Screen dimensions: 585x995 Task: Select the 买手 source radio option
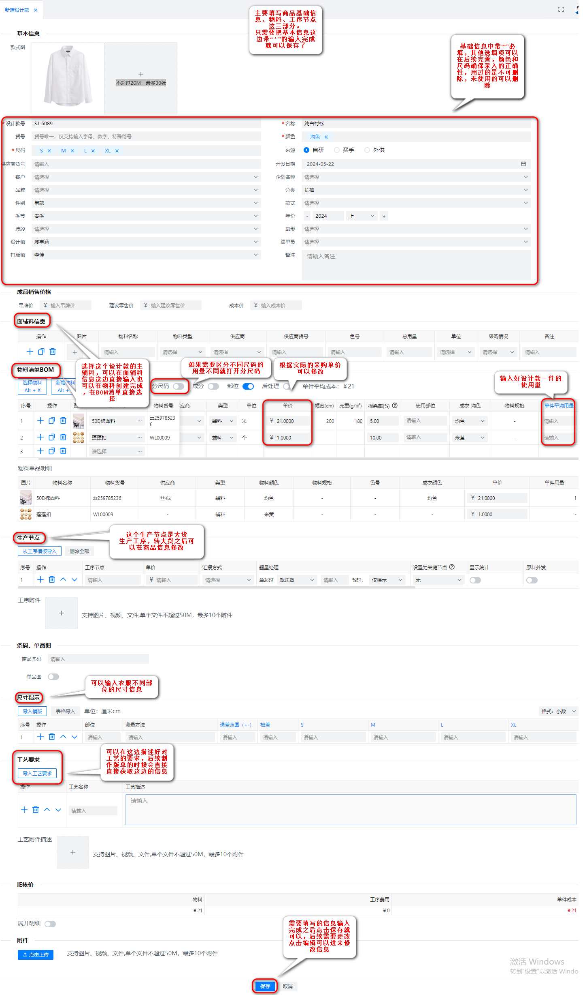pyautogui.click(x=337, y=150)
